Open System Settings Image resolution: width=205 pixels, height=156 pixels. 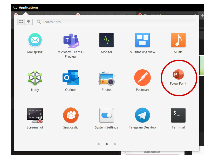pos(107,115)
